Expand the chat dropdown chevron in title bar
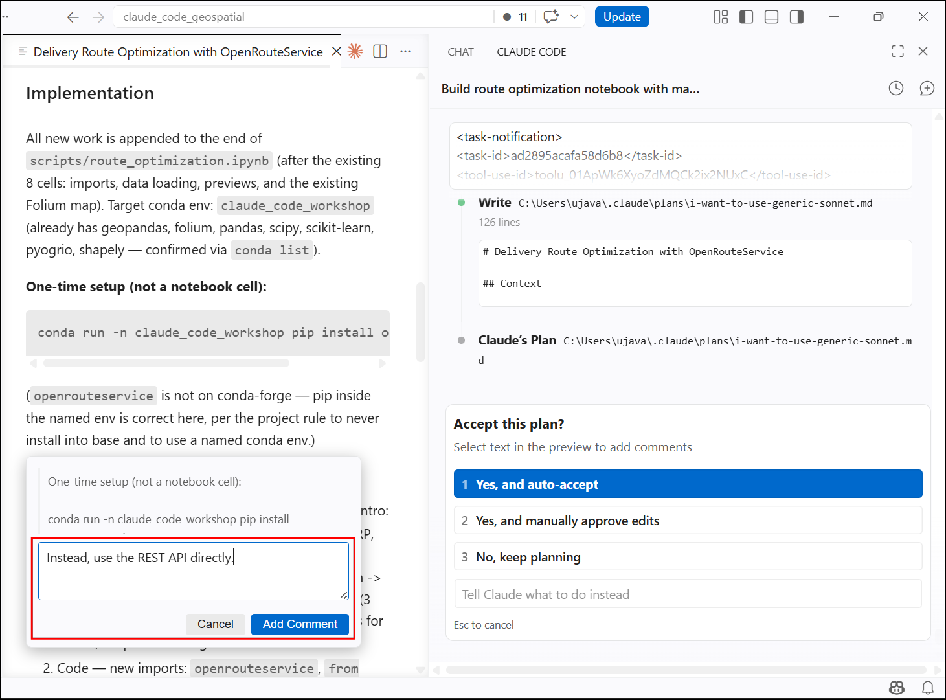The width and height of the screenshot is (946, 700). tap(574, 17)
